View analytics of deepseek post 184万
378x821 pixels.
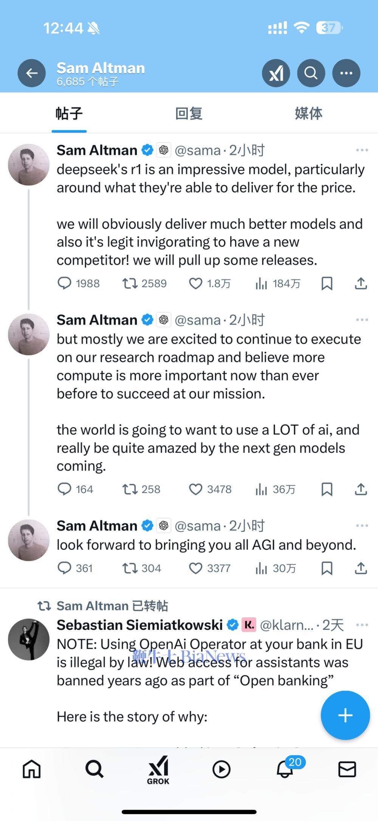[278, 283]
